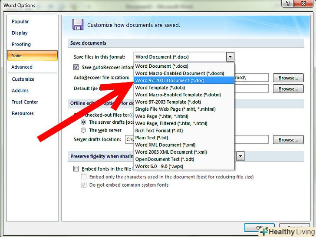
Task: Select the Save category in sidebar
Action: [33, 56]
